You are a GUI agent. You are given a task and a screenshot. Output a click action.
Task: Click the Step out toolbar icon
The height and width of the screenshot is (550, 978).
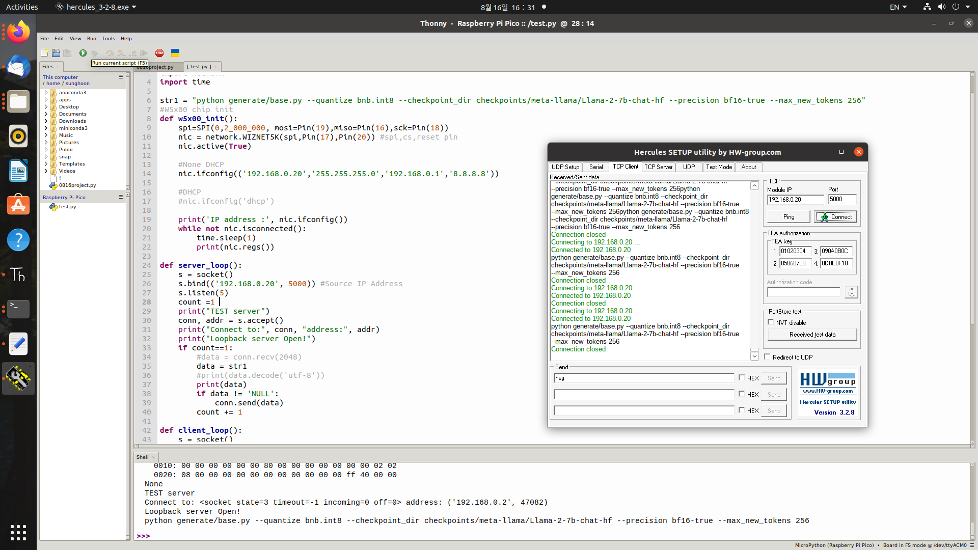[x=133, y=53]
